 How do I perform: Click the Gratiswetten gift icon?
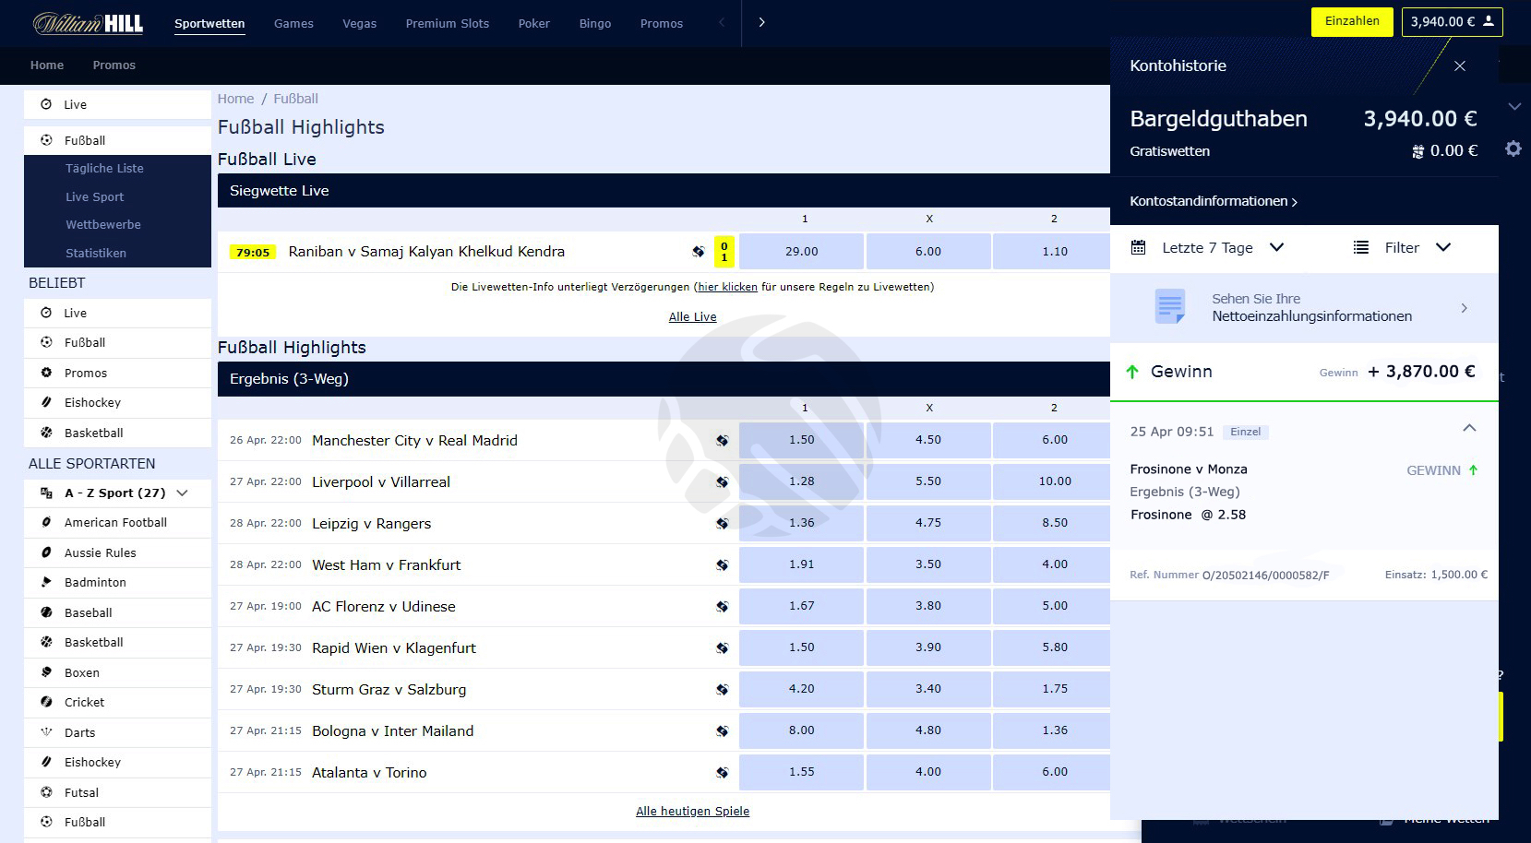[1417, 151]
